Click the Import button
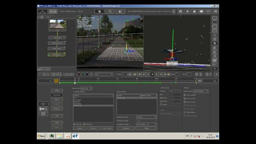 pos(80,128)
